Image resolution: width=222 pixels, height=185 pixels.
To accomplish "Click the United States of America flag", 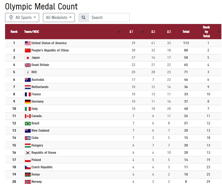I will tap(27, 43).
